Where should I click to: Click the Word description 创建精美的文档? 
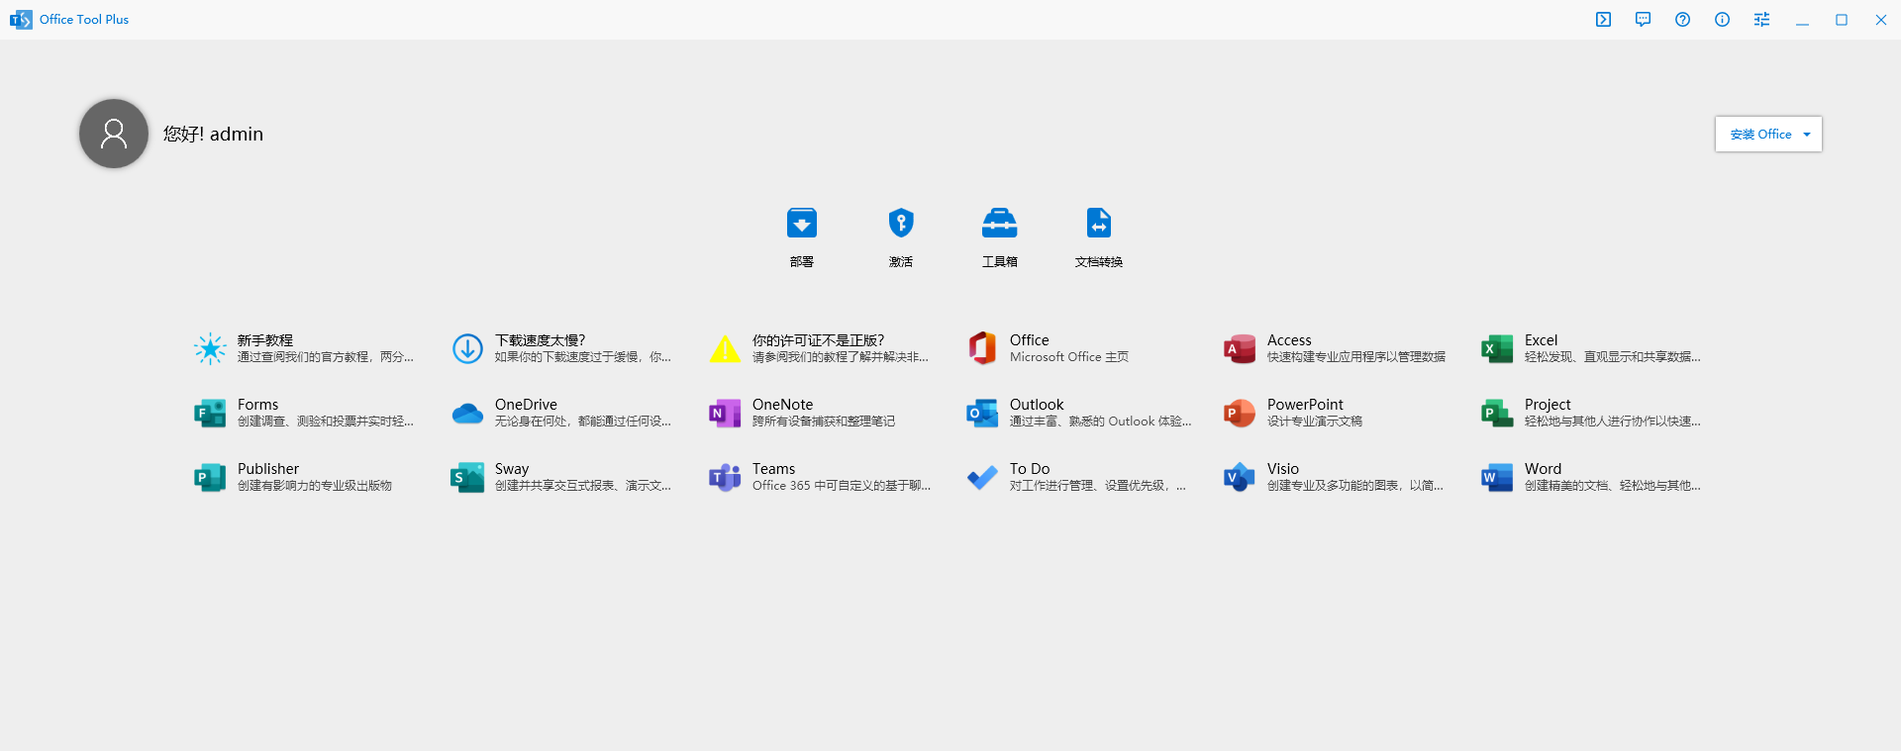tap(1613, 486)
